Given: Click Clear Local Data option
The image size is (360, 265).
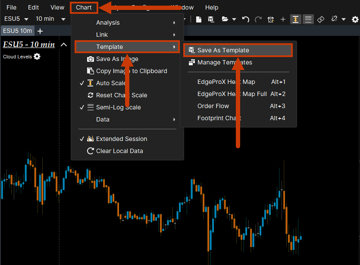Looking at the screenshot, I should tap(119, 151).
